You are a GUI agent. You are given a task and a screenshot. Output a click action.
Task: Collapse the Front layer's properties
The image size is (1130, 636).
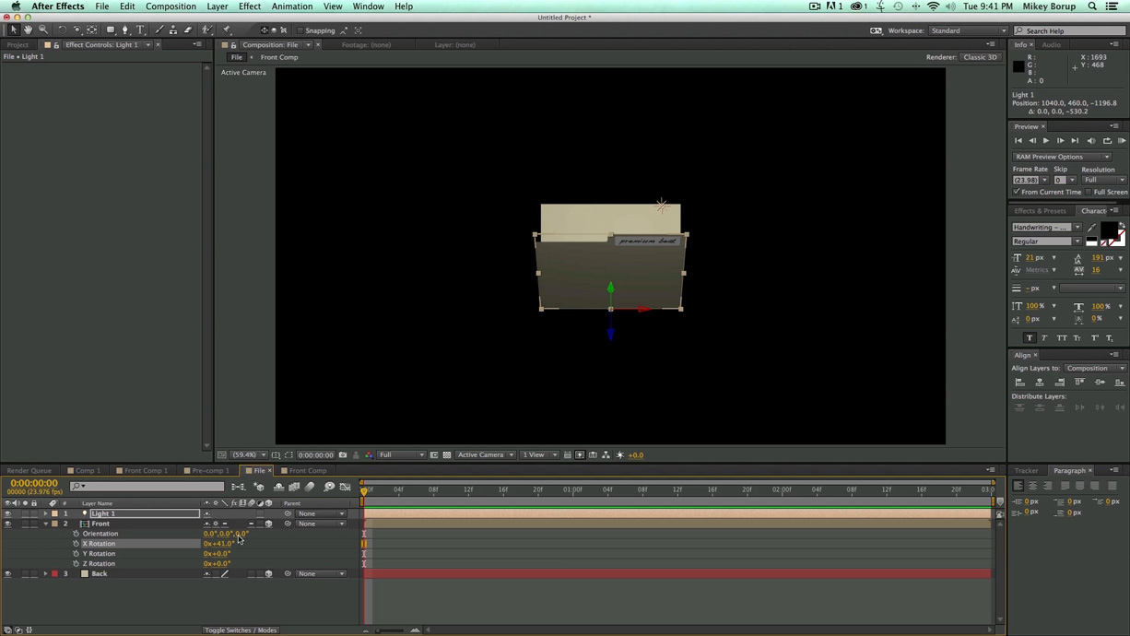click(45, 524)
